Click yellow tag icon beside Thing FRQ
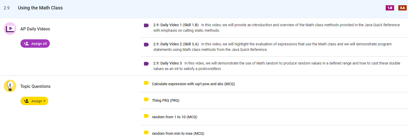 pyautogui.click(x=146, y=100)
